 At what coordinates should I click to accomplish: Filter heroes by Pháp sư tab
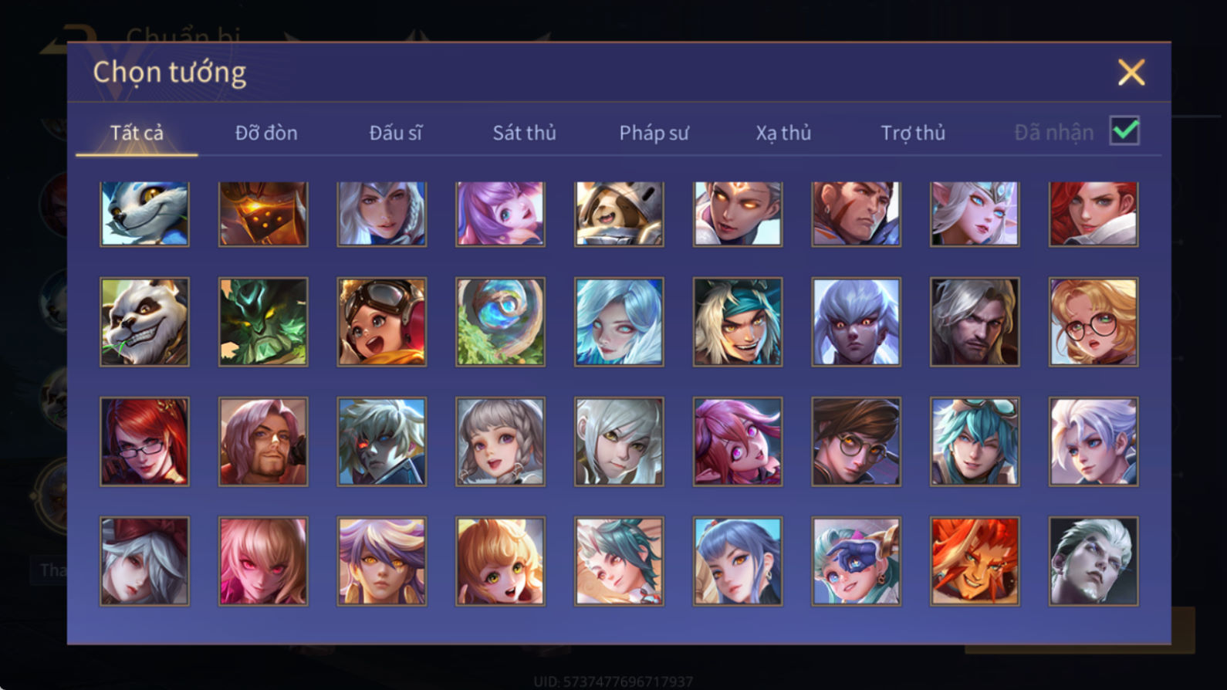(654, 133)
